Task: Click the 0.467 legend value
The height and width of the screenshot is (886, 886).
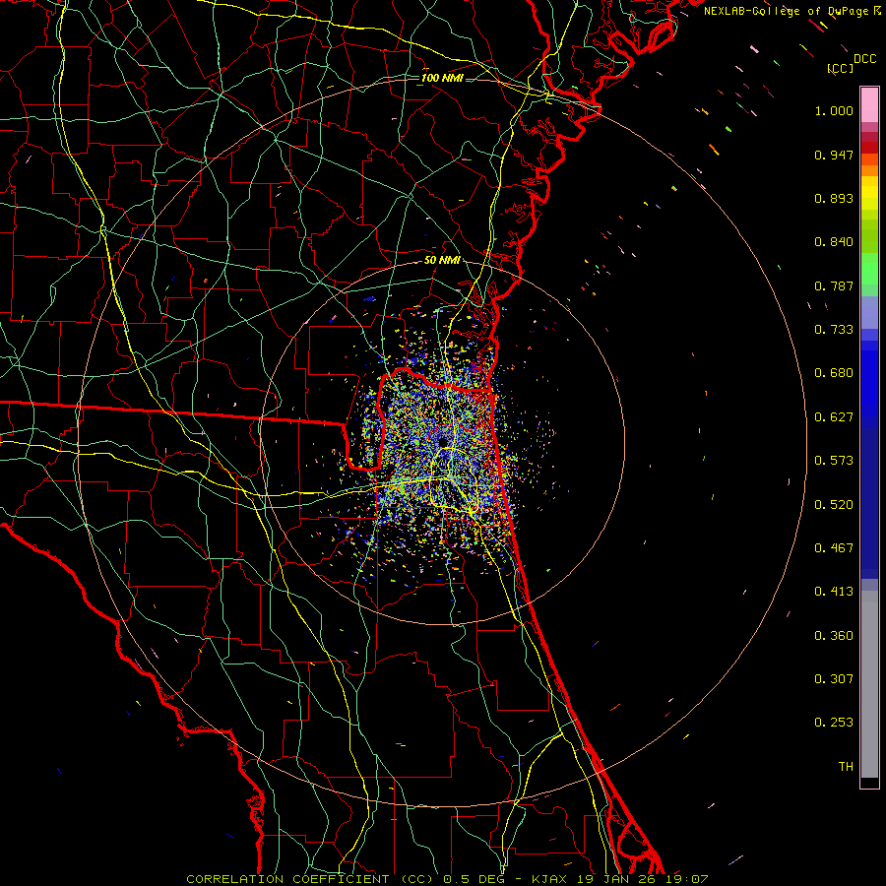Action: tap(834, 548)
